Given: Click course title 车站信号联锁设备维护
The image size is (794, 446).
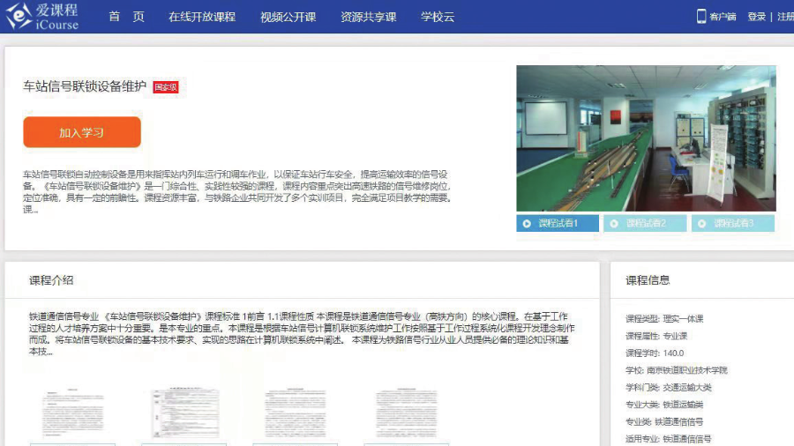Looking at the screenshot, I should [x=85, y=86].
